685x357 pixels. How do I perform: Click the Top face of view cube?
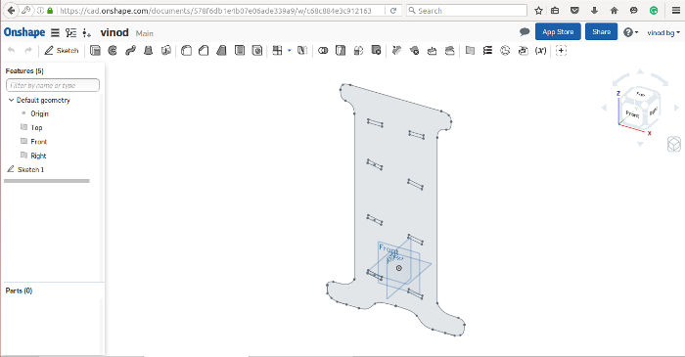[640, 94]
